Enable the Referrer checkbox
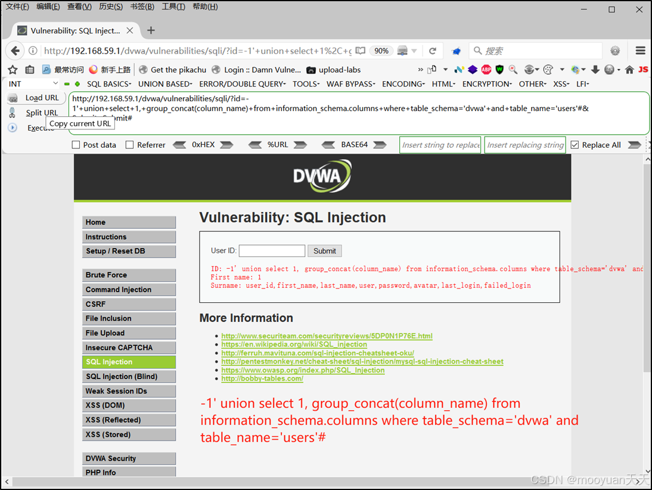 pos(130,145)
